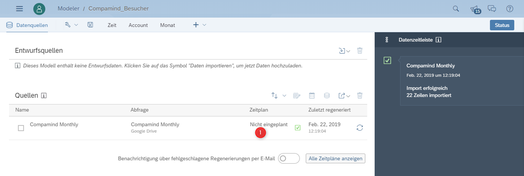The height and width of the screenshot is (176, 524).
Task: Click the 22 Zeilen importiert message
Action: point(429,95)
